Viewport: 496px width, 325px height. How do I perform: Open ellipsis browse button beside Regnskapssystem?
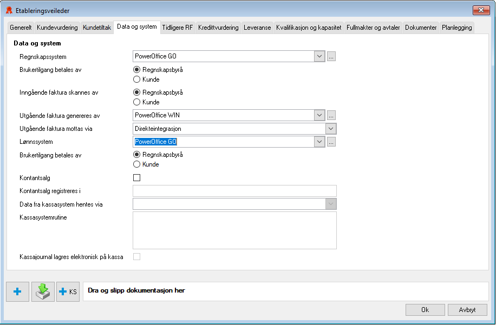click(331, 57)
